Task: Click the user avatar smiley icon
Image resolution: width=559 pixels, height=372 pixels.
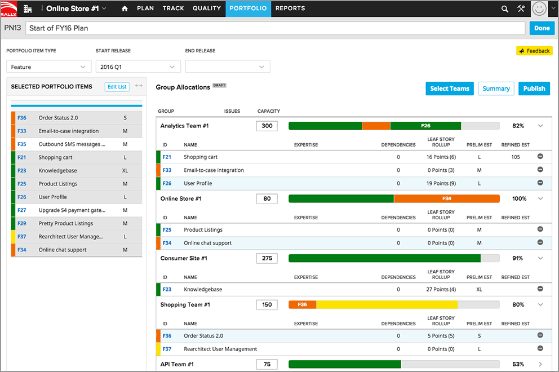Action: [540, 8]
